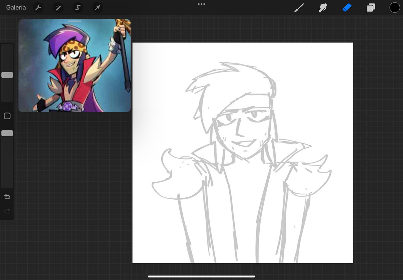Open the Galería gallery view
This screenshot has width=403, height=280.
(x=16, y=7)
